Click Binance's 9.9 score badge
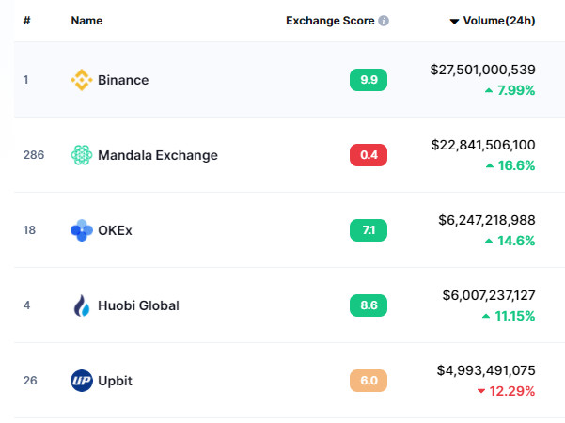565x423 pixels. click(x=369, y=80)
